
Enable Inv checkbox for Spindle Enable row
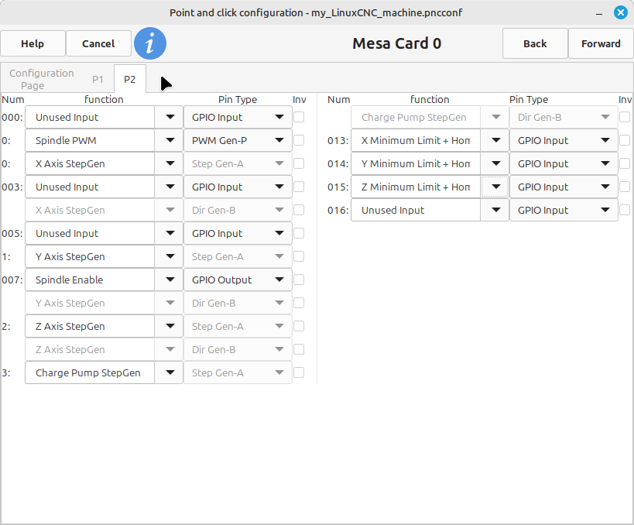point(299,280)
